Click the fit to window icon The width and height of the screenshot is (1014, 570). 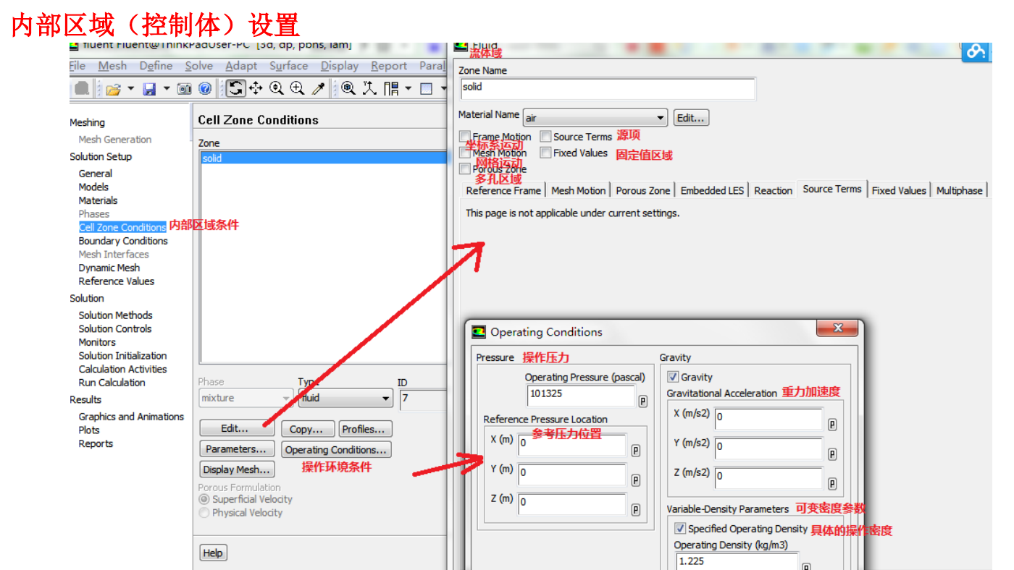tap(348, 88)
